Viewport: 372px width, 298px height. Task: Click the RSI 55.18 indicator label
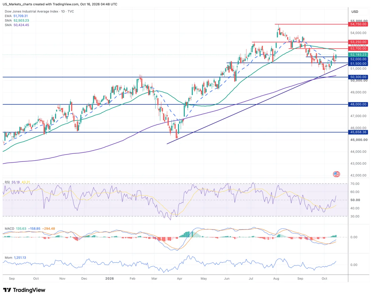pyautogui.click(x=12, y=182)
